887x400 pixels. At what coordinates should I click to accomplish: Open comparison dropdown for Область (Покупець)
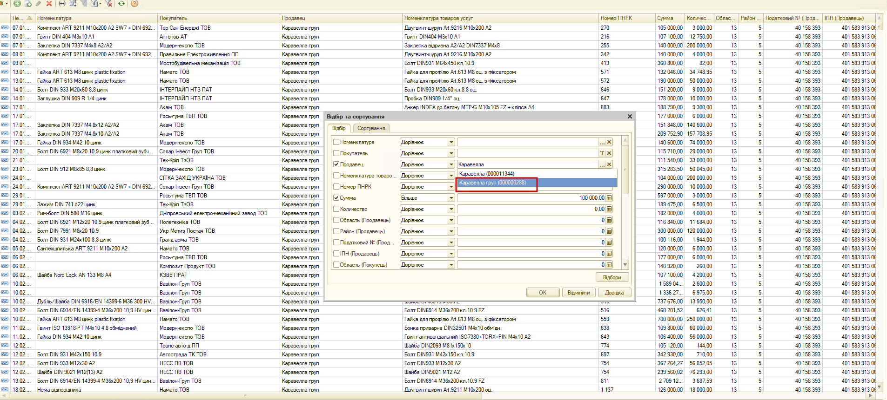click(451, 265)
